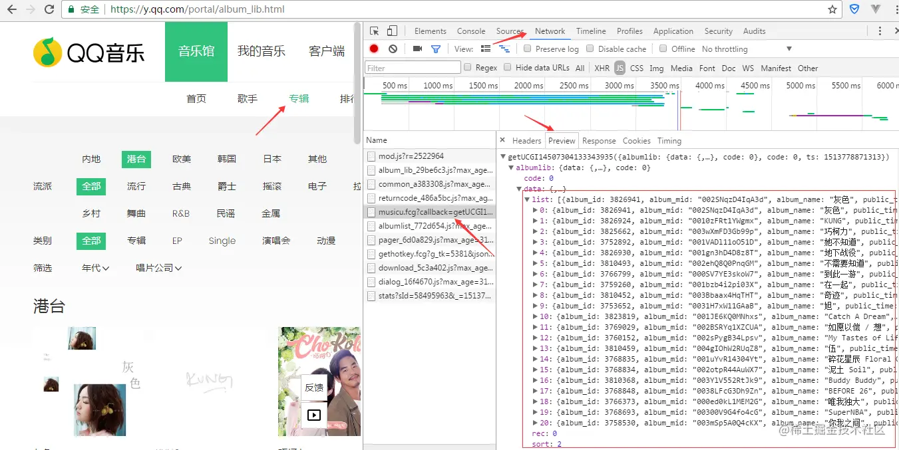899x450 pixels.
Task: Show the waterfall overview view icon
Action: click(504, 49)
